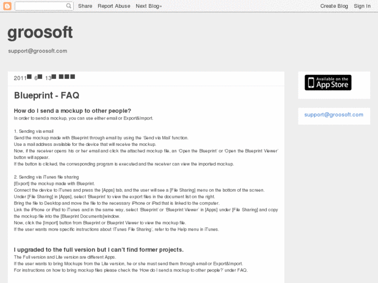
Task: Click 'I upgraded to the full version' heading
Action: [x=99, y=250]
